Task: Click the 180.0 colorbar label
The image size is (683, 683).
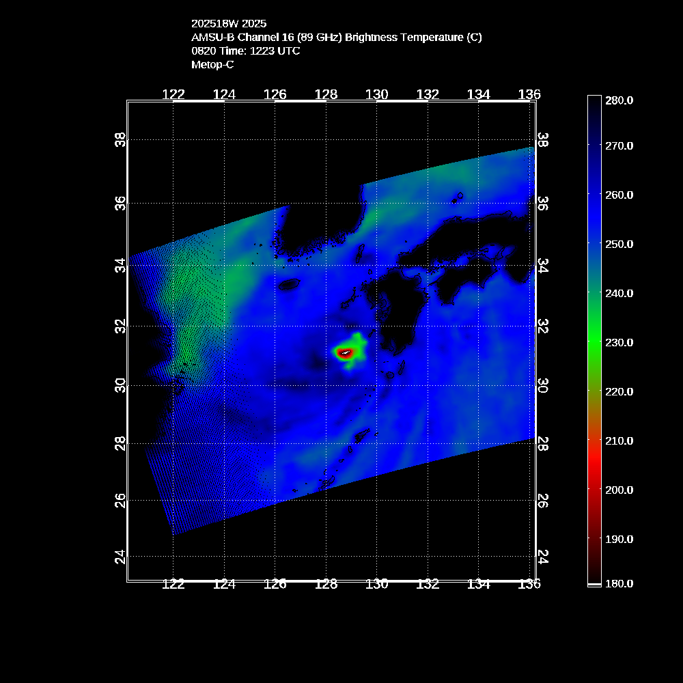Action: tap(619, 584)
